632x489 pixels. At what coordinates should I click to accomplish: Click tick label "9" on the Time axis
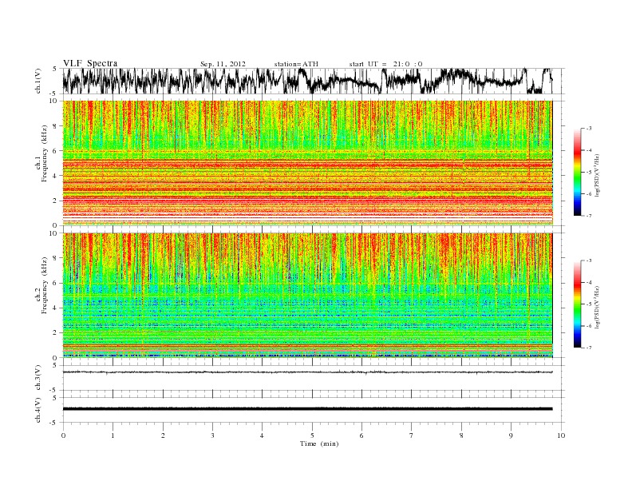coord(511,435)
